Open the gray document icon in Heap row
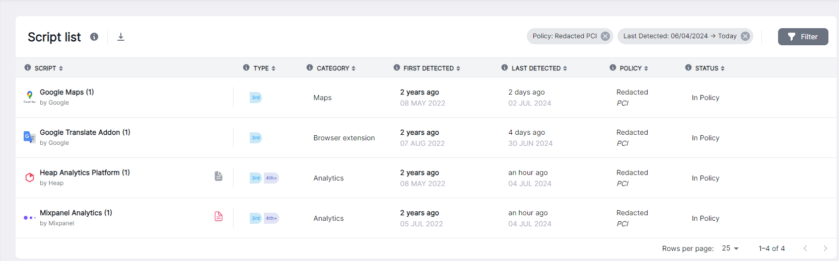The width and height of the screenshot is (839, 261). (219, 176)
